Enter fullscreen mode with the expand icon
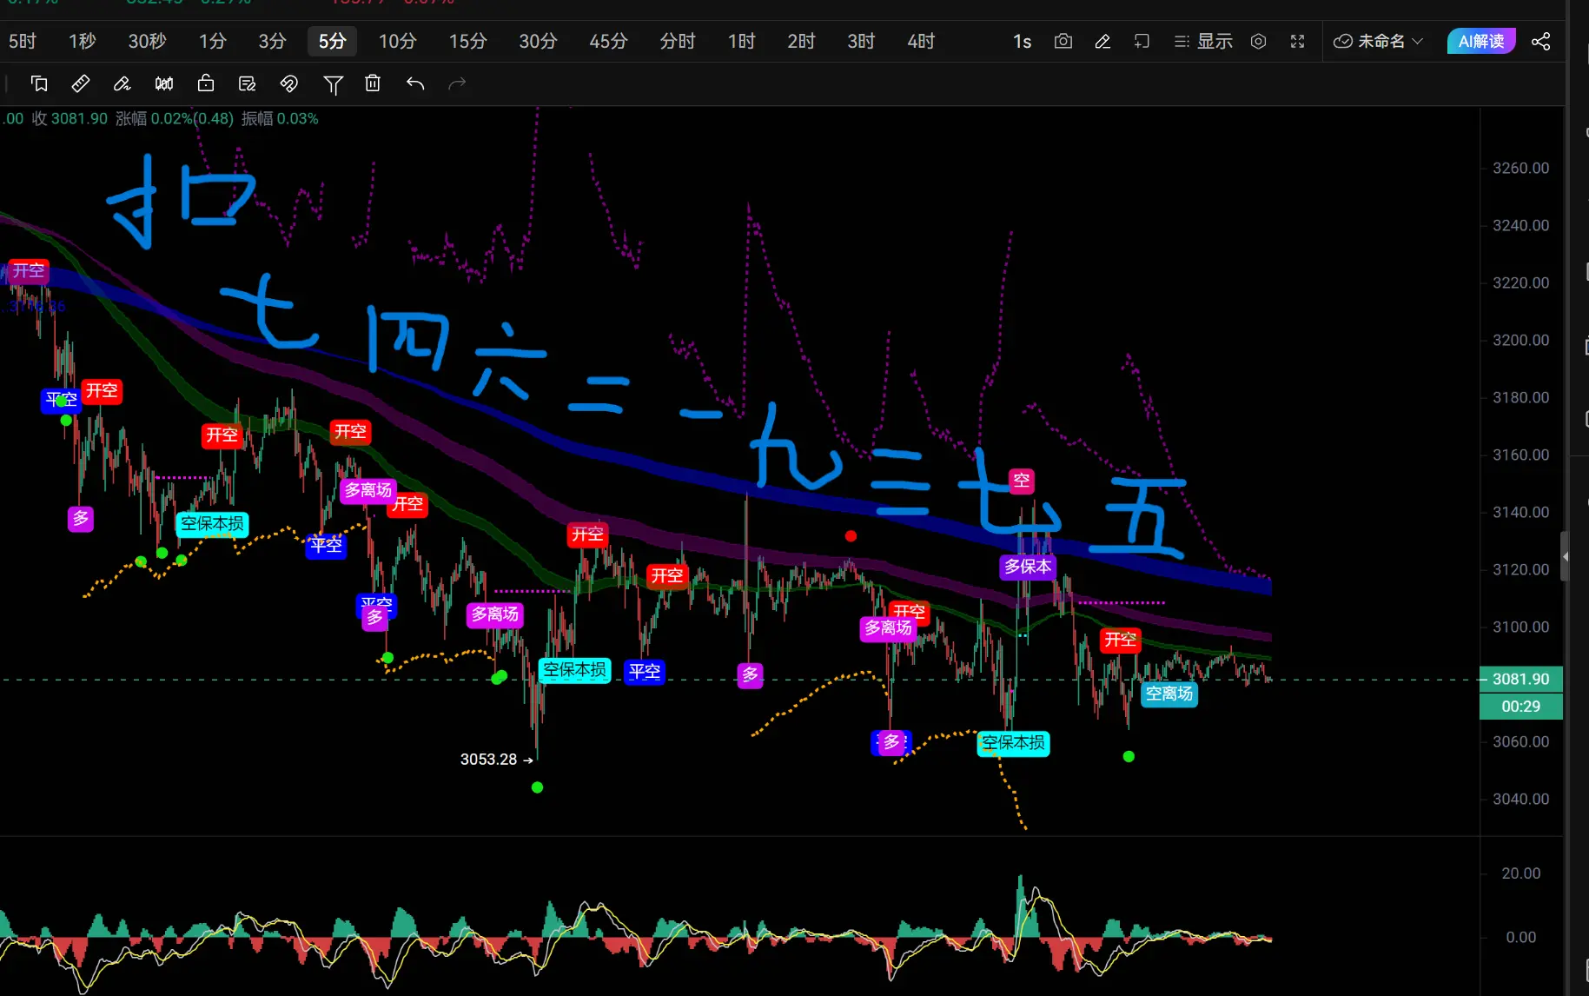Image resolution: width=1589 pixels, height=996 pixels. click(x=1297, y=41)
